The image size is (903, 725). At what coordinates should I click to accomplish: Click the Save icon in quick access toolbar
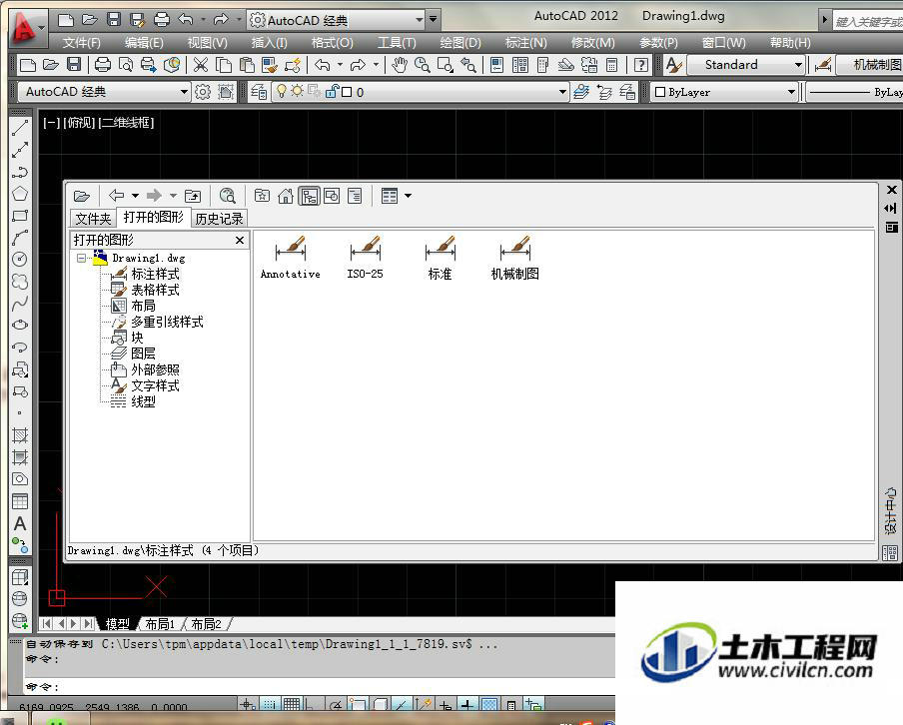pos(114,19)
